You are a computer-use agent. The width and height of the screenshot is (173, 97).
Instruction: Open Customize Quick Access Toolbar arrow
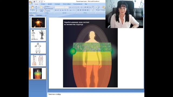coord(45,1)
